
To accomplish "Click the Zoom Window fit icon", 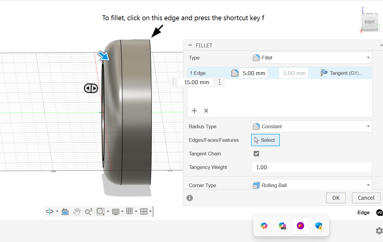I will click(x=100, y=212).
